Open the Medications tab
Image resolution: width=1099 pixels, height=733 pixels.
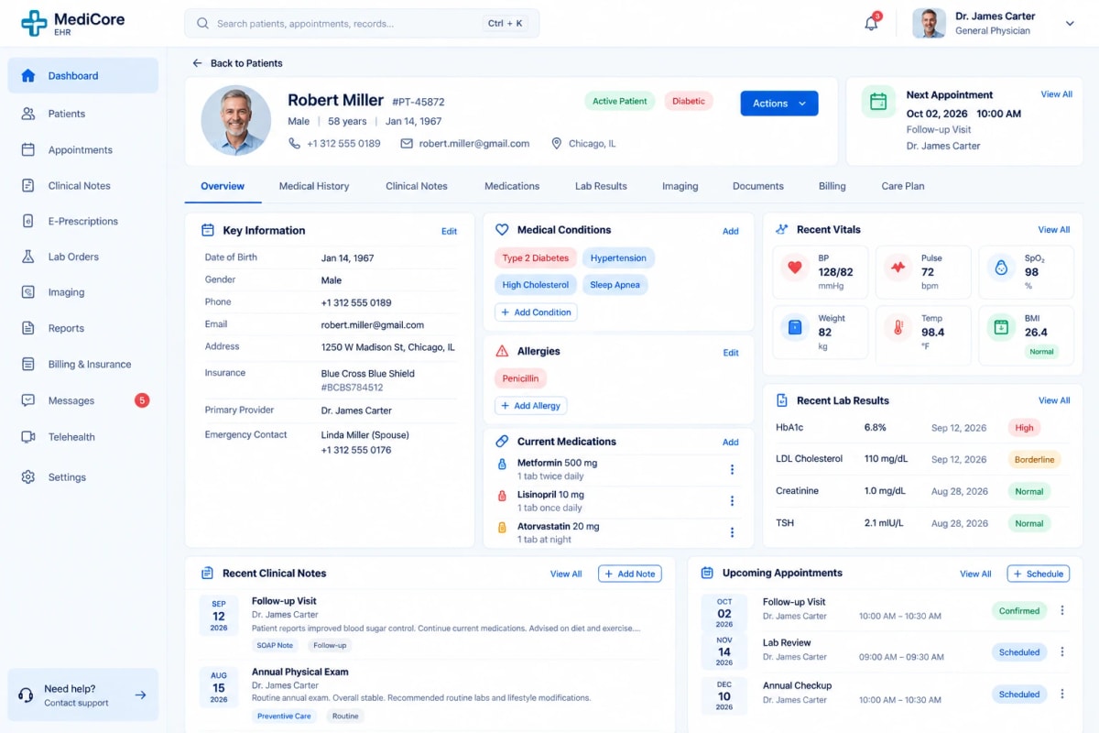512,186
